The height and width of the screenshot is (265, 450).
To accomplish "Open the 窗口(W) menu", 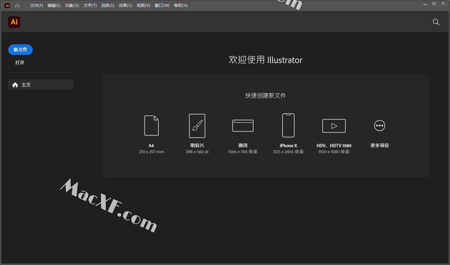I will pos(162,6).
